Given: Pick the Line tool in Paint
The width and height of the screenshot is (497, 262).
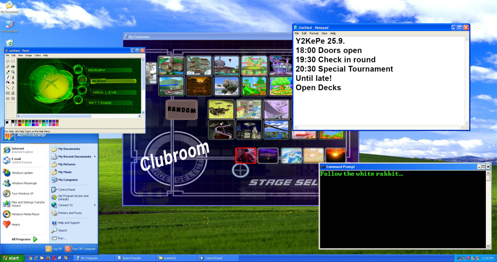Looking at the screenshot, I should pyautogui.click(x=8, y=88).
